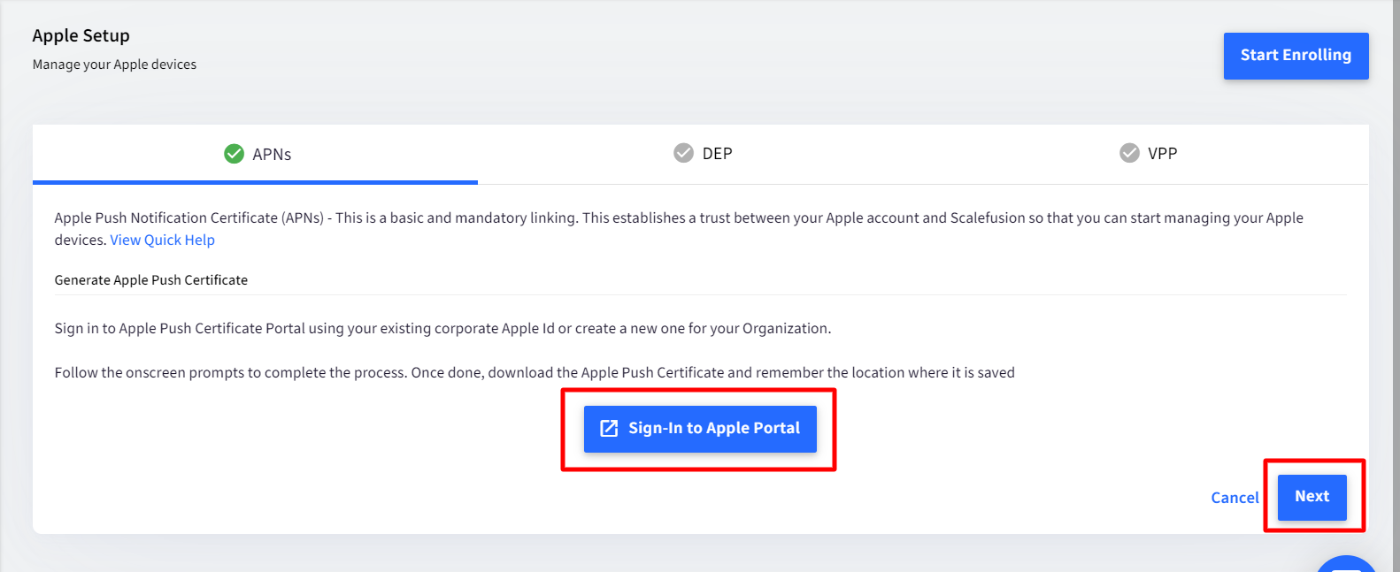
Task: Select the APNs tab label
Action: click(272, 154)
